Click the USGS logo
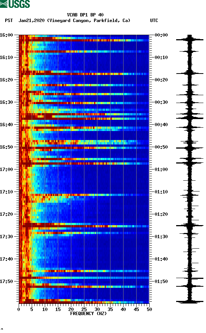Viewport: 206px width, 333px height. (15, 4)
